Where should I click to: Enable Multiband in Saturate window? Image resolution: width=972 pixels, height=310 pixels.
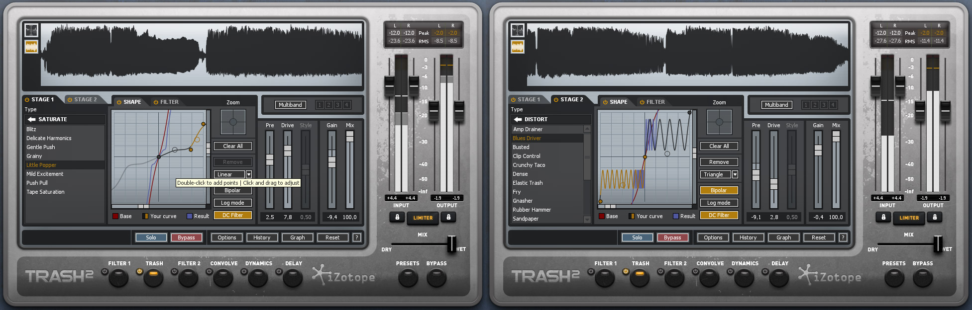coord(290,105)
